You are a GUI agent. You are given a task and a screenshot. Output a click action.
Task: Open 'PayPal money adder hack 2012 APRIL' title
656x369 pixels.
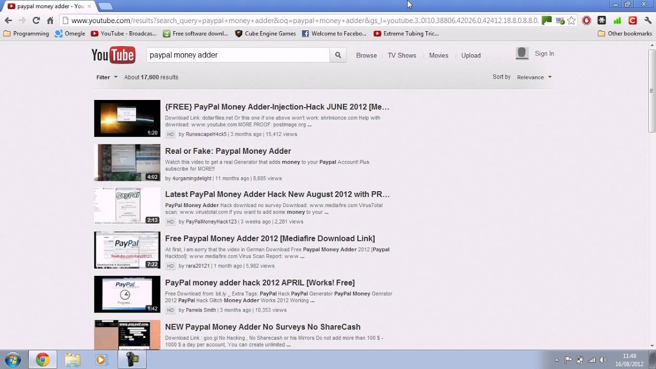click(260, 283)
